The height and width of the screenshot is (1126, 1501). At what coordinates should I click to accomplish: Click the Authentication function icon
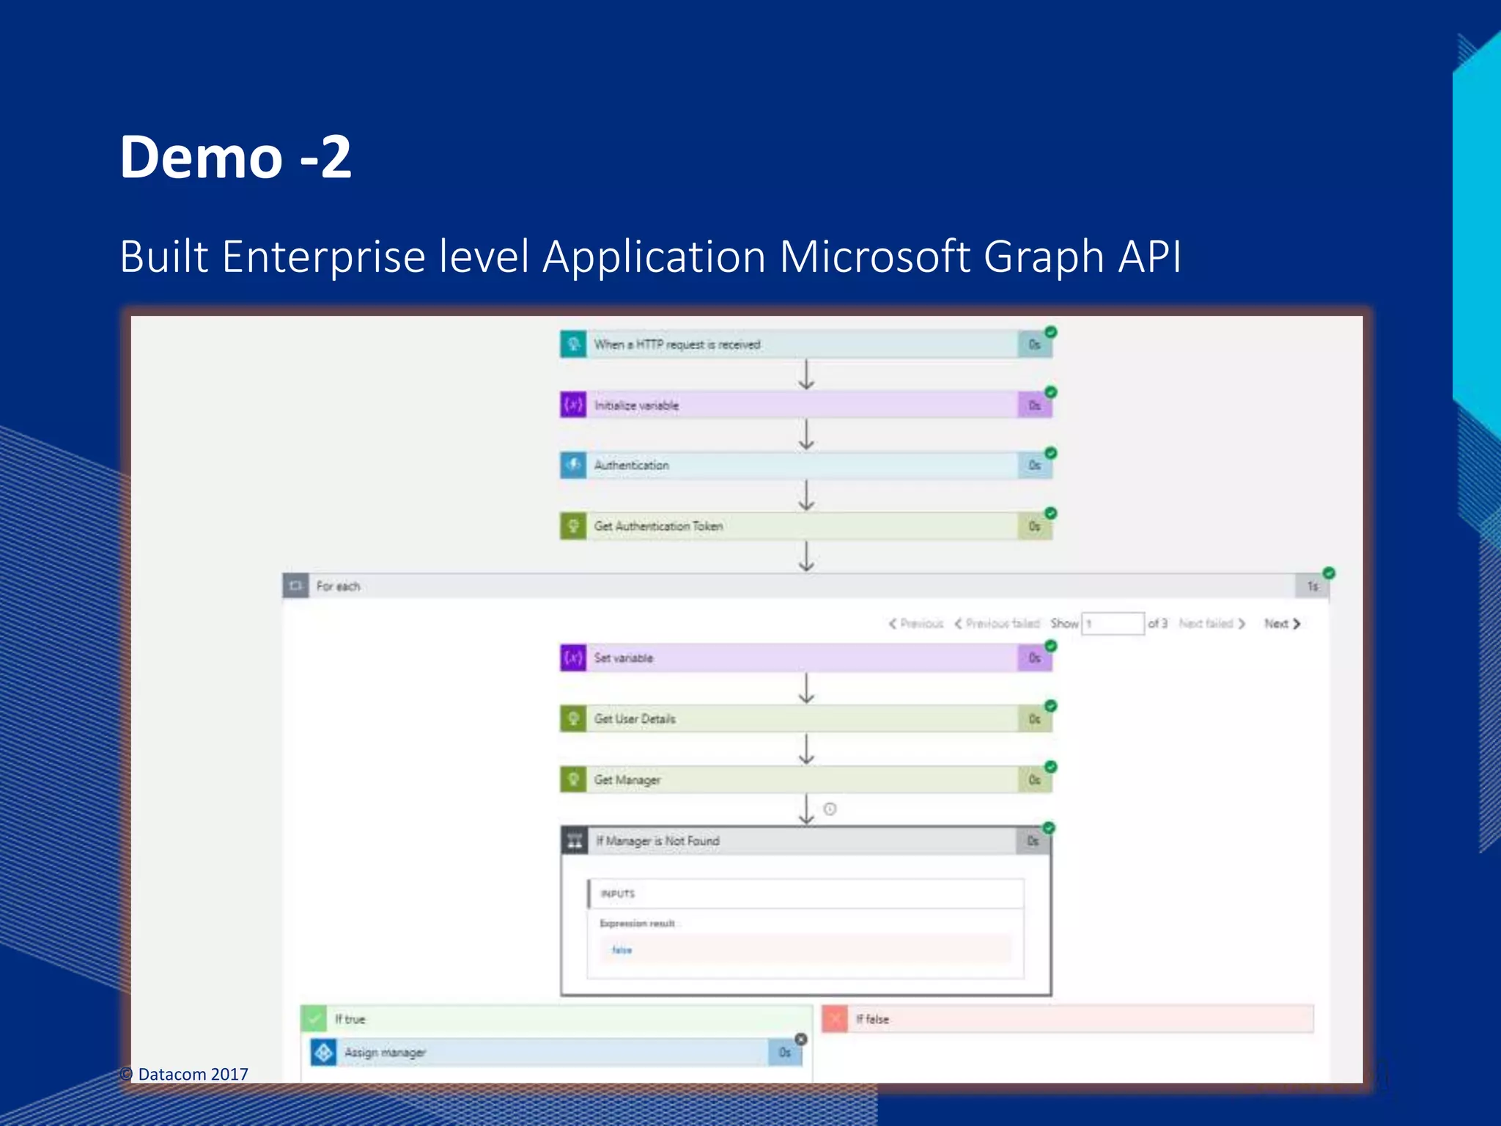click(x=573, y=466)
